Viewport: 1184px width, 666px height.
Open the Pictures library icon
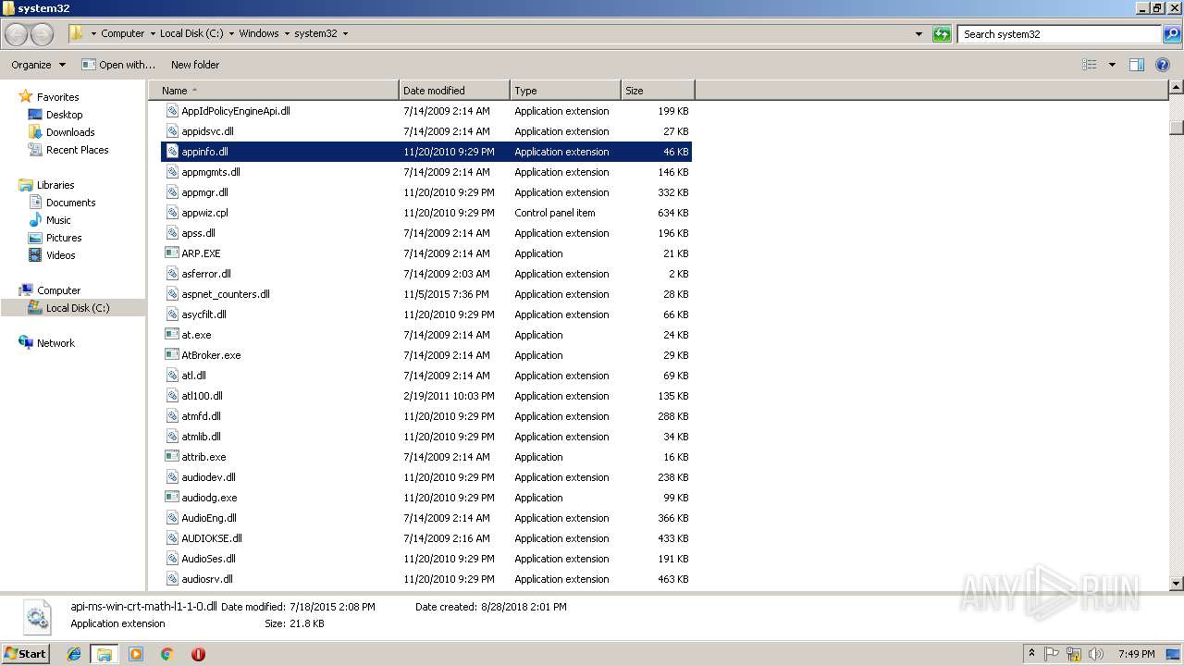(35, 238)
